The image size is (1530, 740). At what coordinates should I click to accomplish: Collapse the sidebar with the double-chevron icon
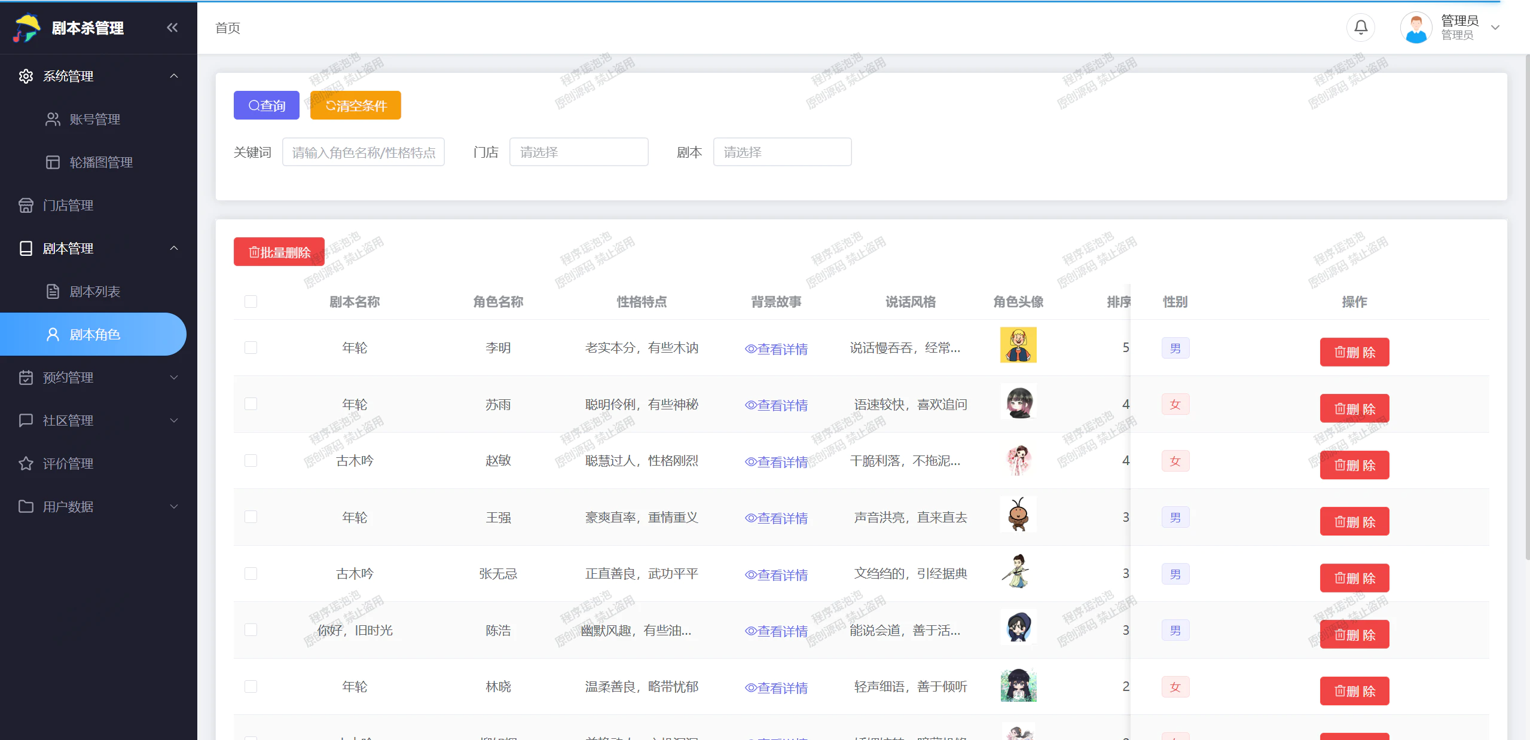point(172,27)
